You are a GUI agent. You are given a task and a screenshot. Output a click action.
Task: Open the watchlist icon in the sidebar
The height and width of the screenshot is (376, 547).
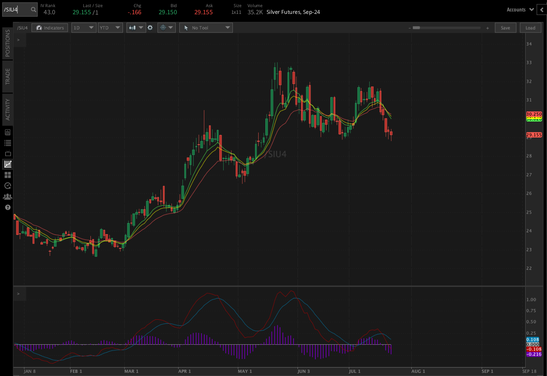[x=7, y=143]
